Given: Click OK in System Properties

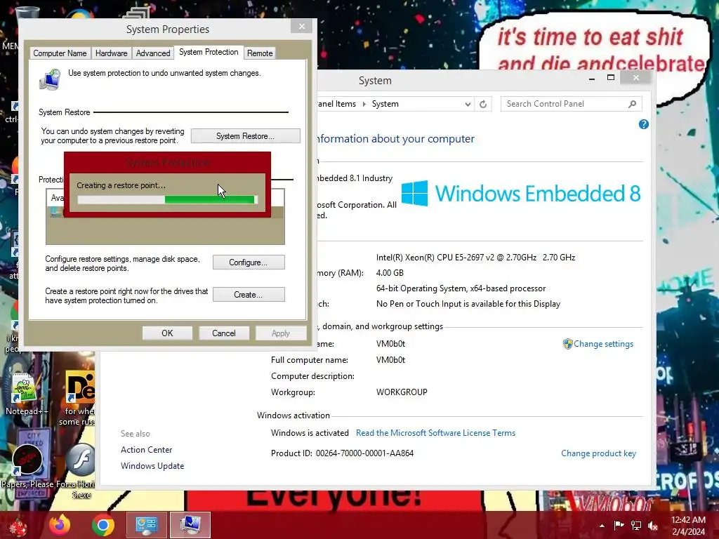Looking at the screenshot, I should pos(167,333).
